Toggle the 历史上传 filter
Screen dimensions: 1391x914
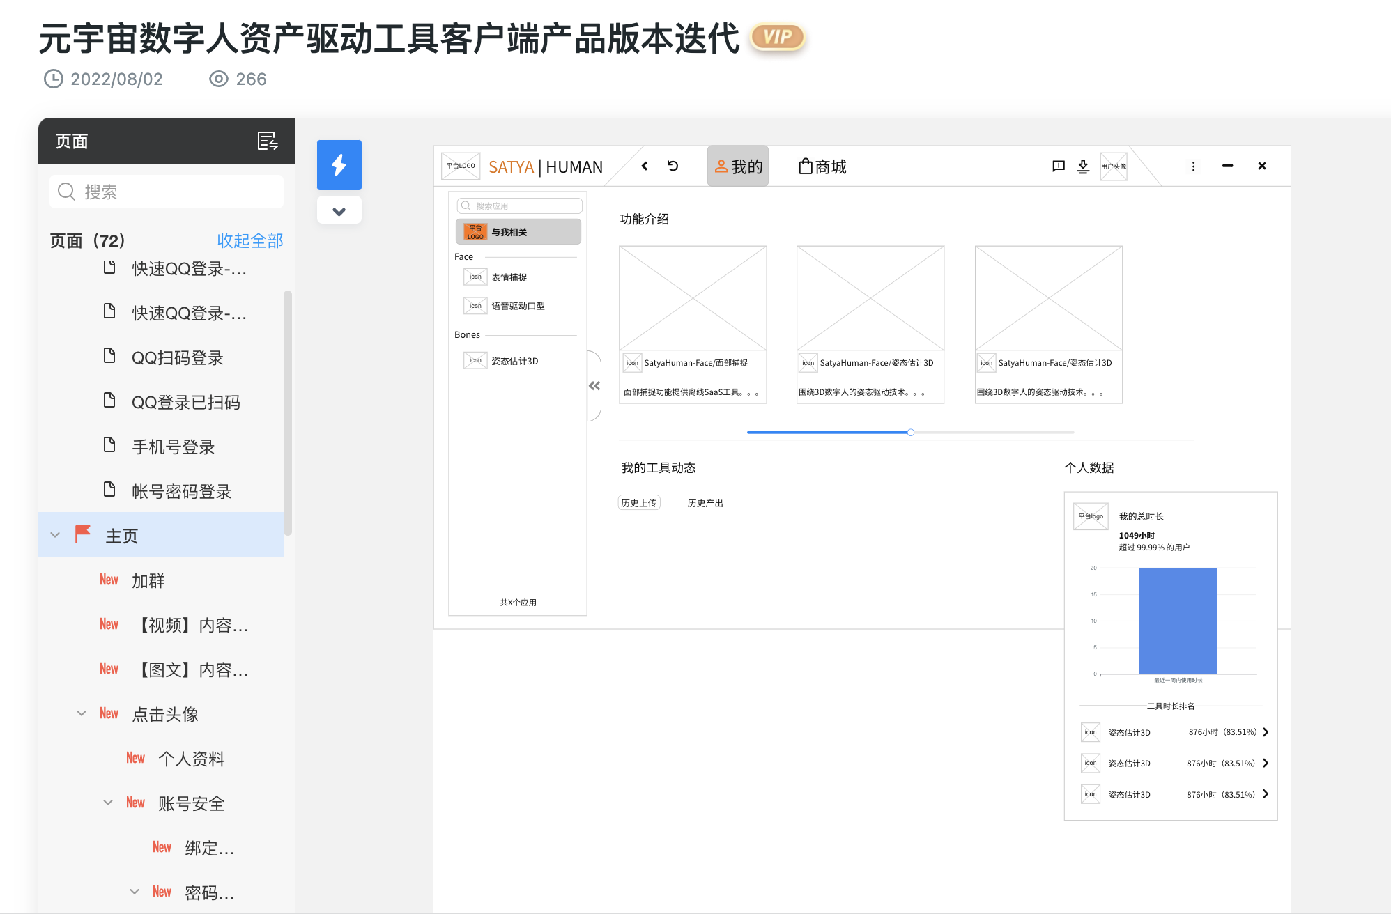638,503
